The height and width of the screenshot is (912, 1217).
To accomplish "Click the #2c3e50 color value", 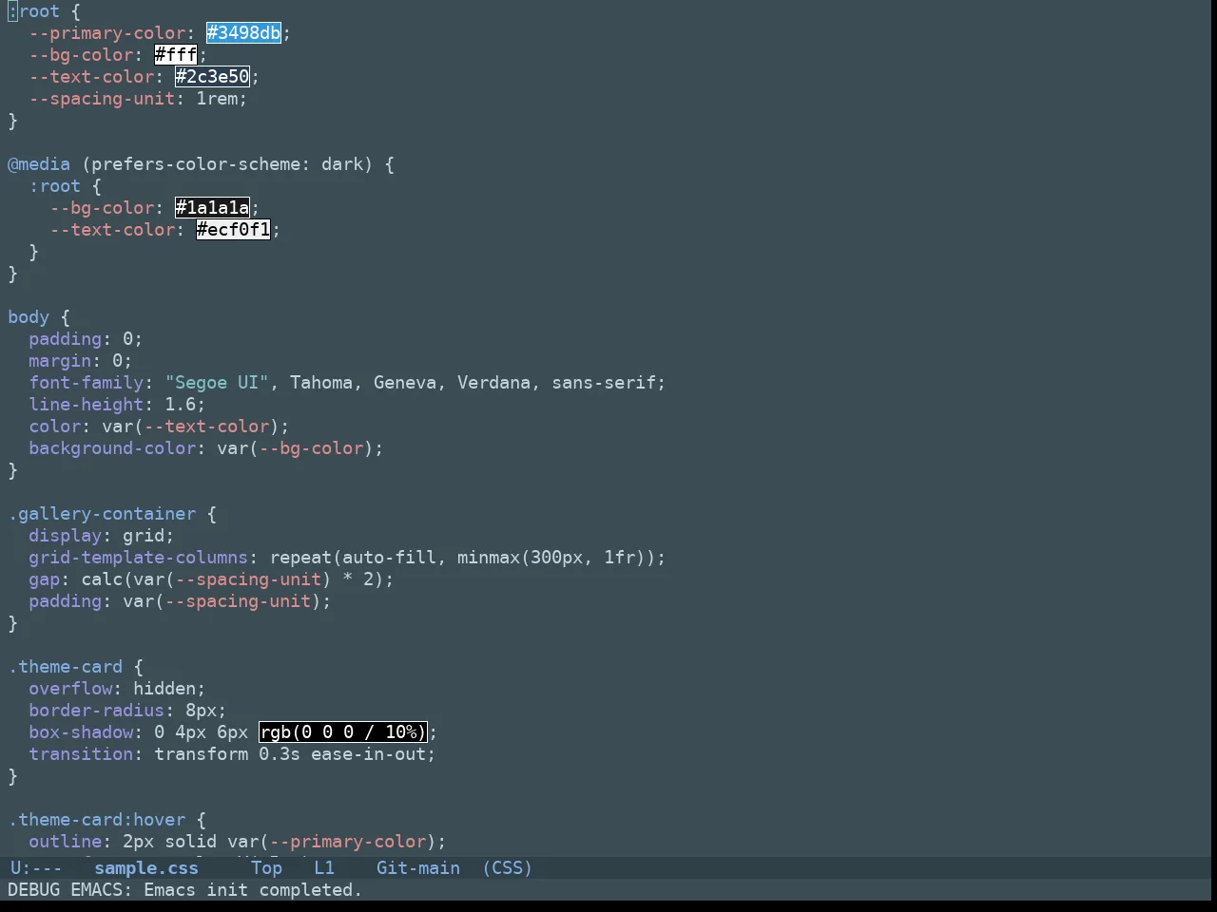I will [x=213, y=77].
